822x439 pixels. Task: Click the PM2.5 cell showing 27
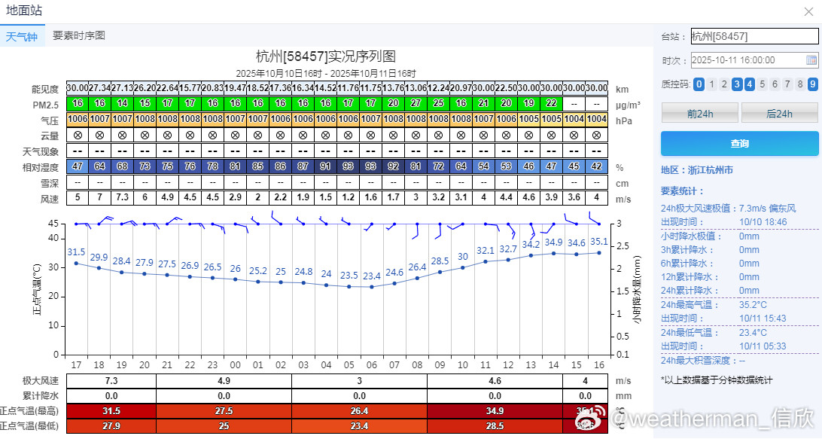point(416,103)
